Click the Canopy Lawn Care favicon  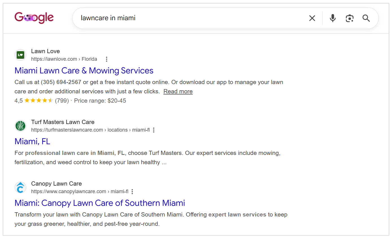coord(20,188)
